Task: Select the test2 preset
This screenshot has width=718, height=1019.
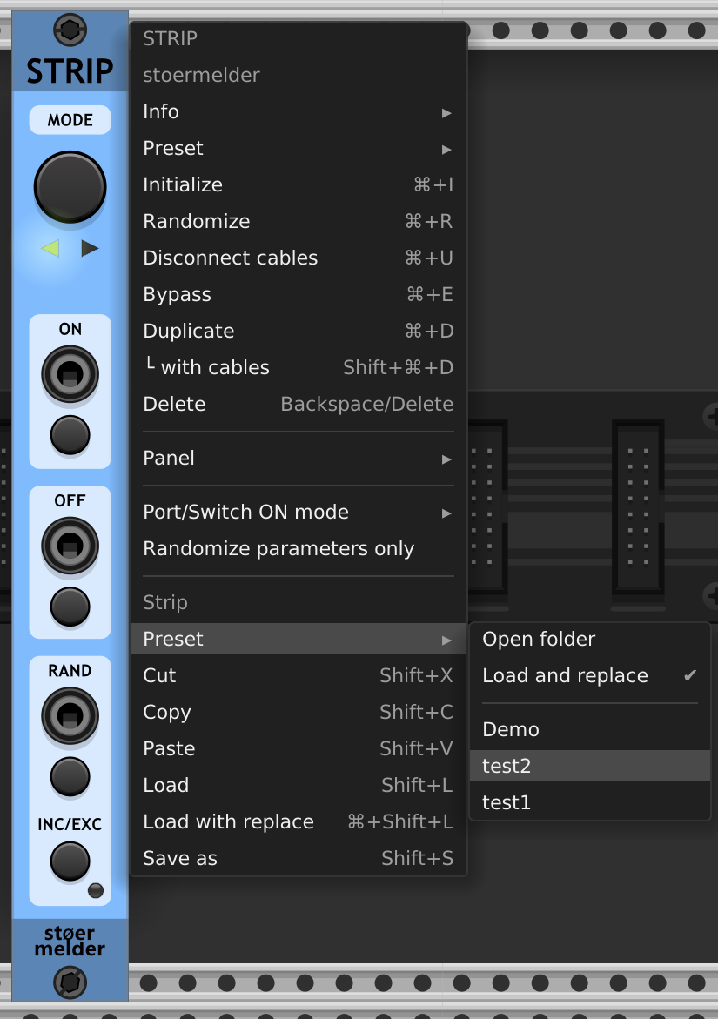Action: 590,766
